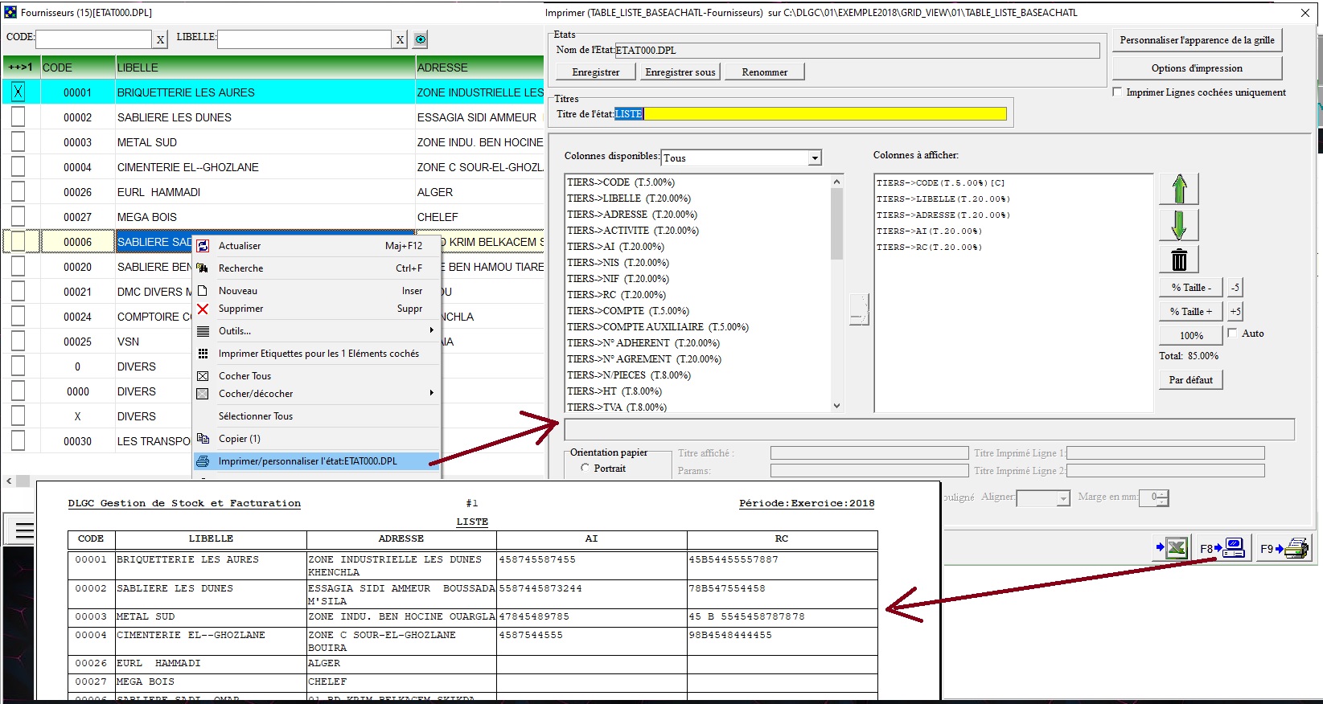
Task: Check the box for row 00026 EURL HAMMADI
Action: click(18, 192)
